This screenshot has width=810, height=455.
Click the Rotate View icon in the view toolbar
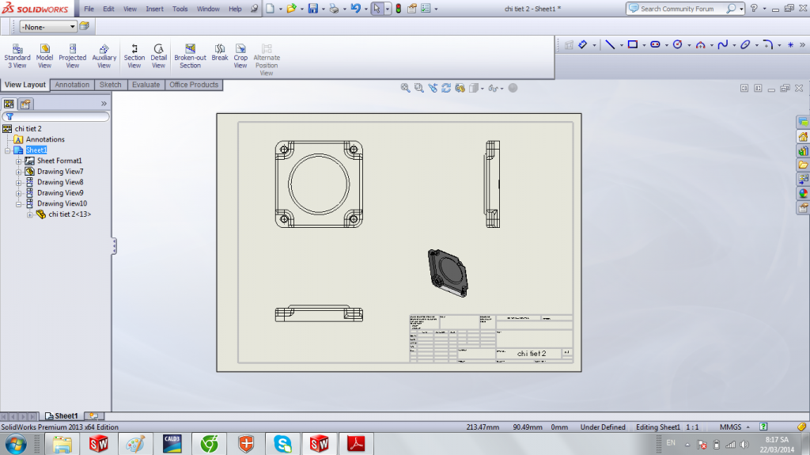click(446, 88)
